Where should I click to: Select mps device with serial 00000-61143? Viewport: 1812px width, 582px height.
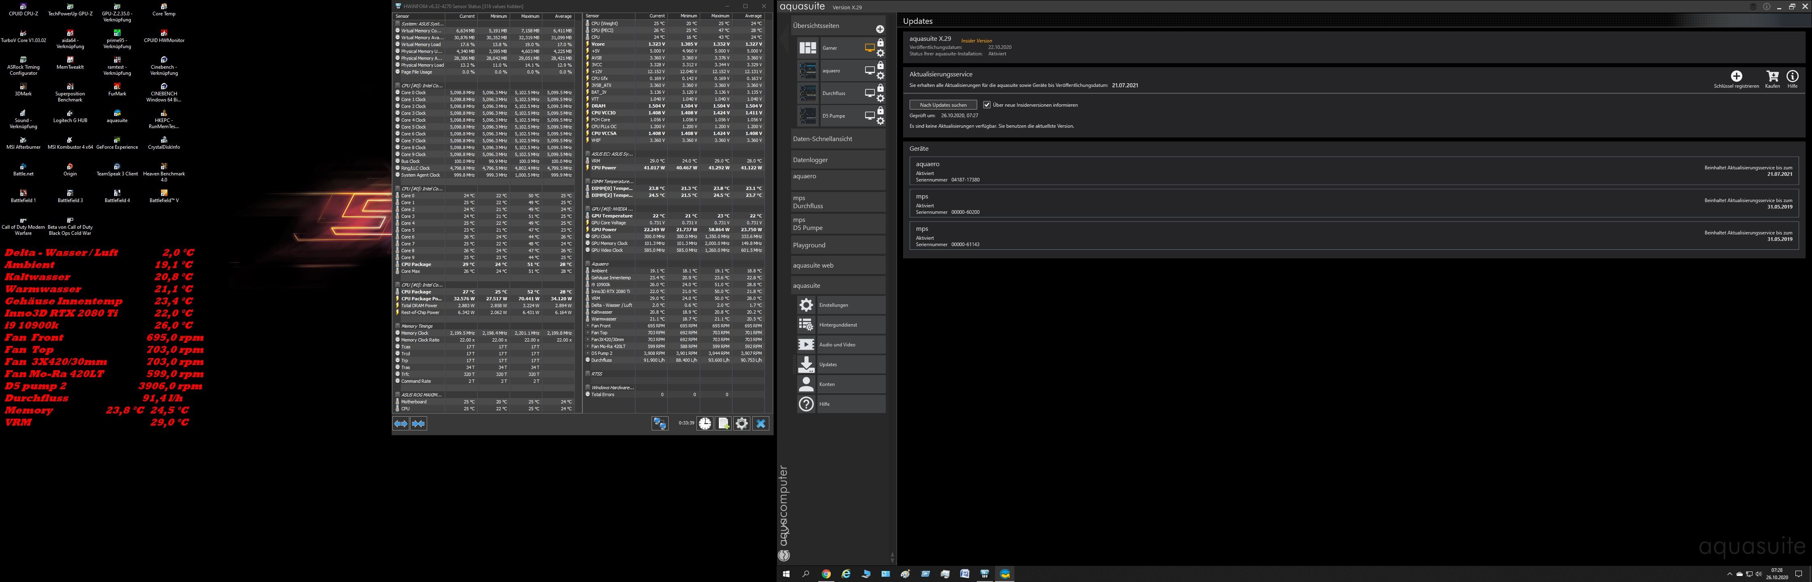pos(1353,236)
